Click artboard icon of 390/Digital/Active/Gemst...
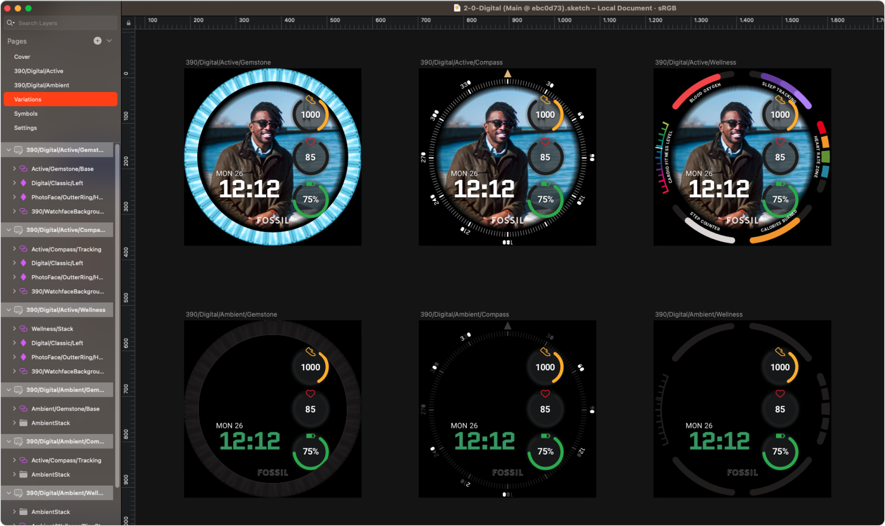The image size is (885, 526). (x=18, y=150)
